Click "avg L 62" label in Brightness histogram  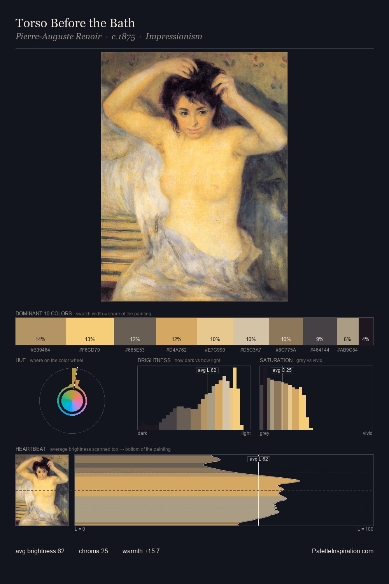pyautogui.click(x=207, y=370)
